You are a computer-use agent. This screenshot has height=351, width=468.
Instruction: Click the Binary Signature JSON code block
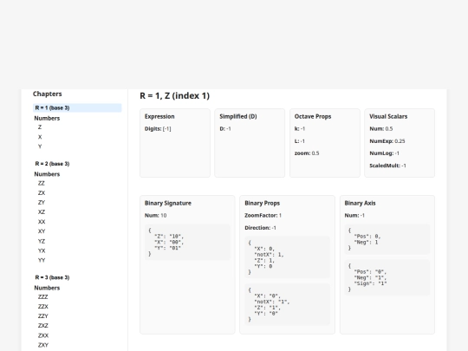pos(187,242)
